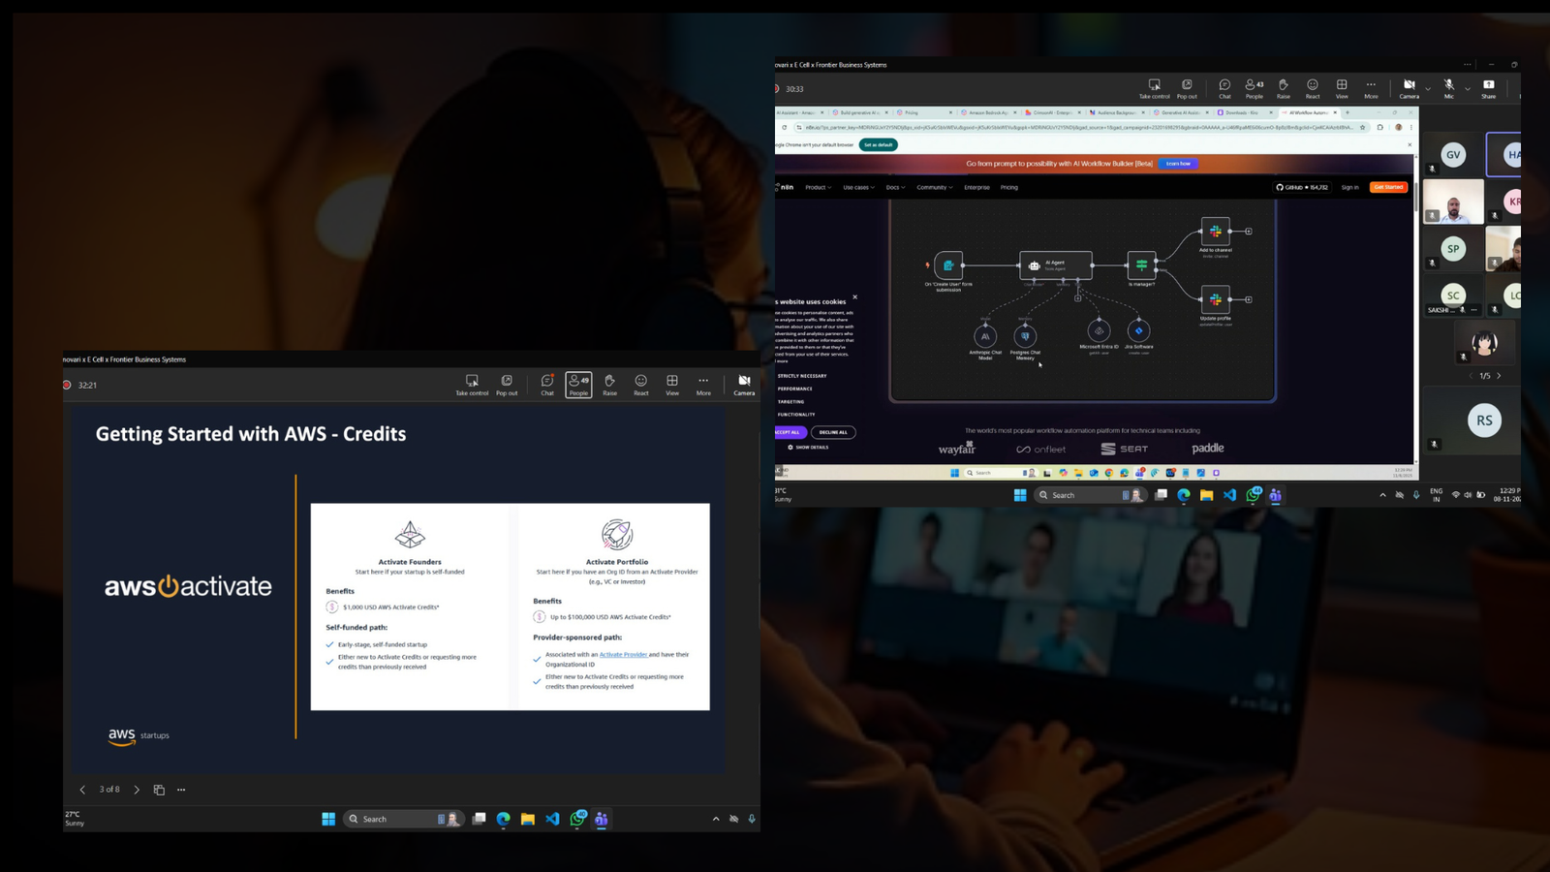
Task: Follow the Activate Provider link on the slide
Action: (x=623, y=654)
